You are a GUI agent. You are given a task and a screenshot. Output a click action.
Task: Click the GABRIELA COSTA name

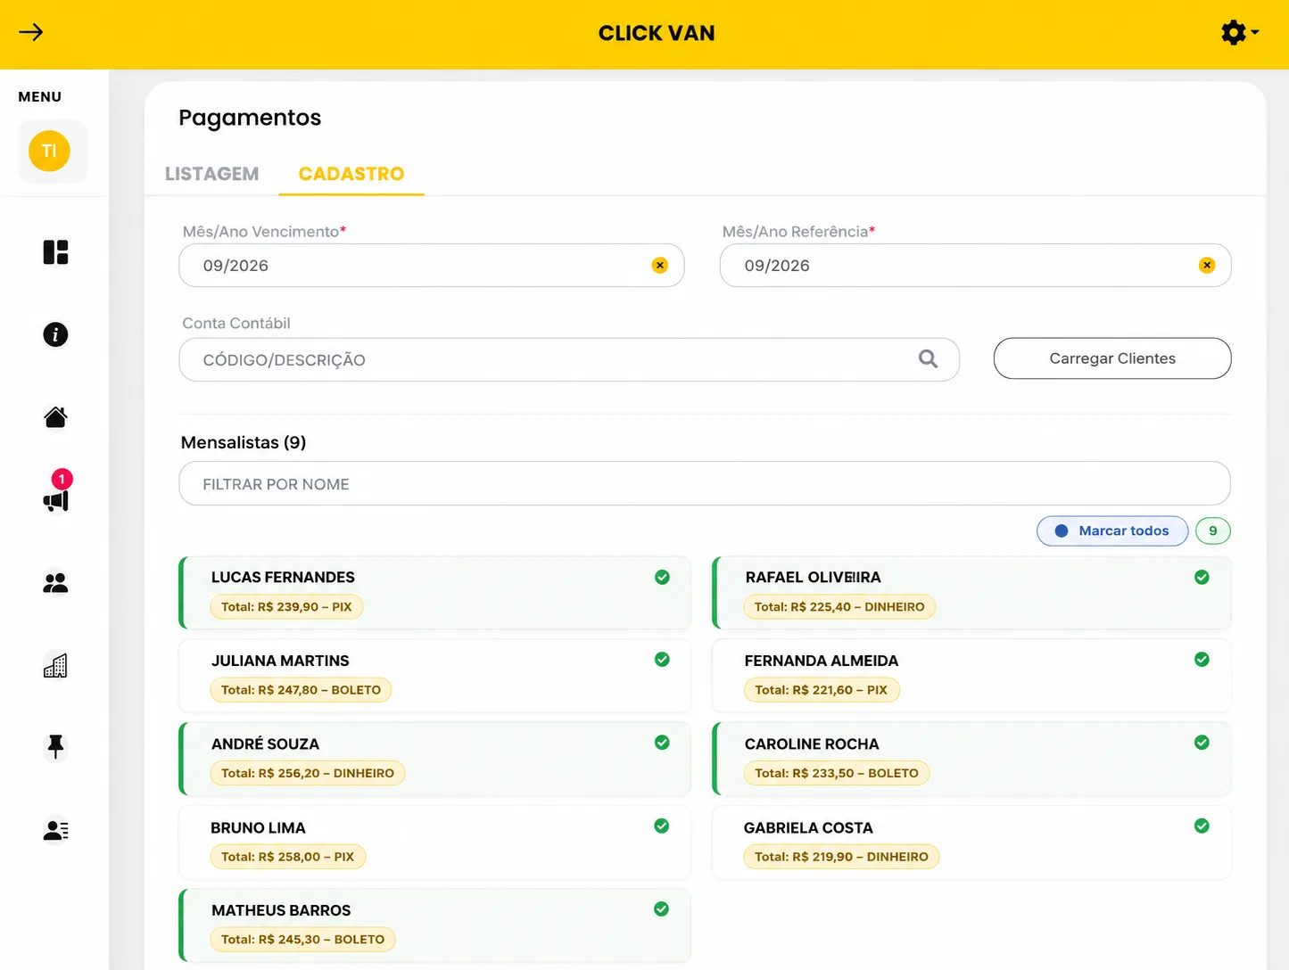coord(808,828)
